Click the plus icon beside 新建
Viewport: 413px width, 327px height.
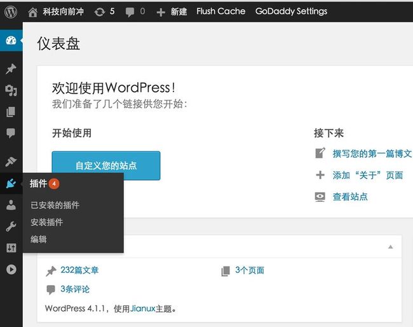161,12
